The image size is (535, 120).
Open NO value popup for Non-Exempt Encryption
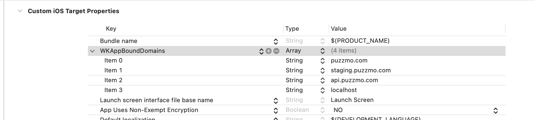pos(495,110)
